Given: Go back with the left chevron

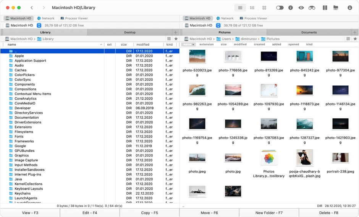Looking at the screenshot, I should tap(32, 8).
